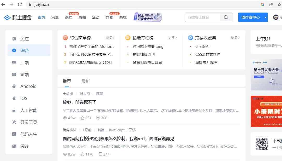Select the iOS Apple icon in sidebar
Image resolution: width=282 pixels, height=161 pixels.
pos(14,98)
